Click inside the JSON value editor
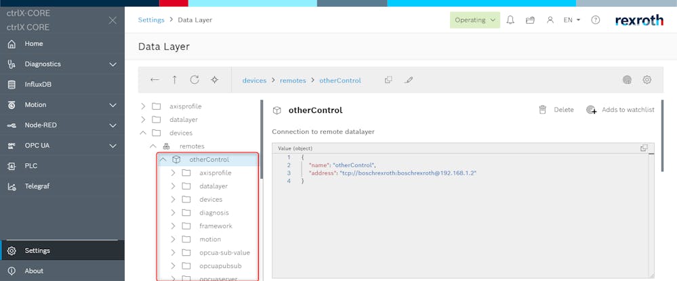 coord(463,215)
